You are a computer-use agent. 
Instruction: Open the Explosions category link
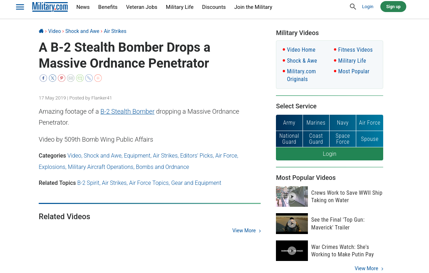pyautogui.click(x=52, y=167)
